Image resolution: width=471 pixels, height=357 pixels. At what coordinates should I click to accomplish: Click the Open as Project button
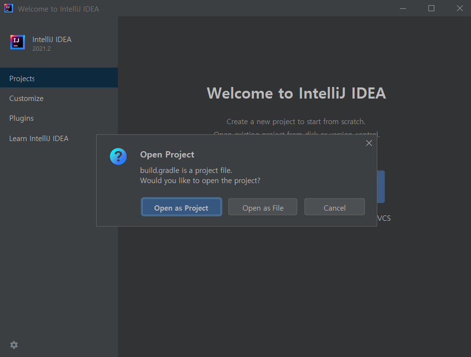(182, 207)
